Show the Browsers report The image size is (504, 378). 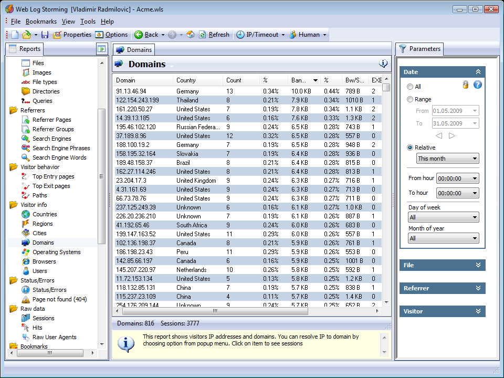point(38,261)
